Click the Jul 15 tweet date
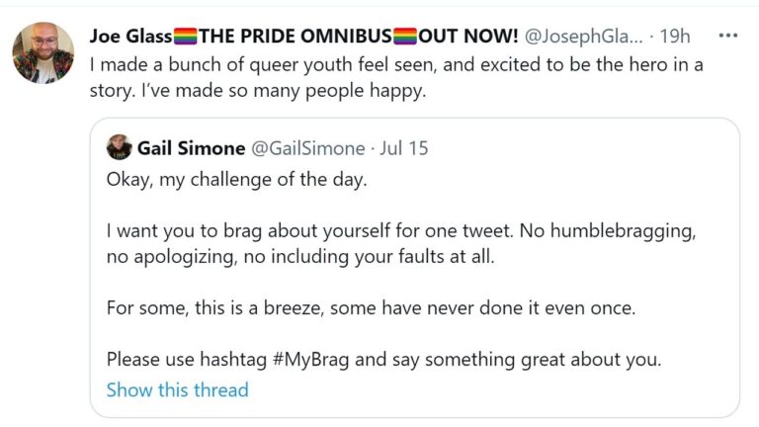The image size is (759, 427). point(404,148)
